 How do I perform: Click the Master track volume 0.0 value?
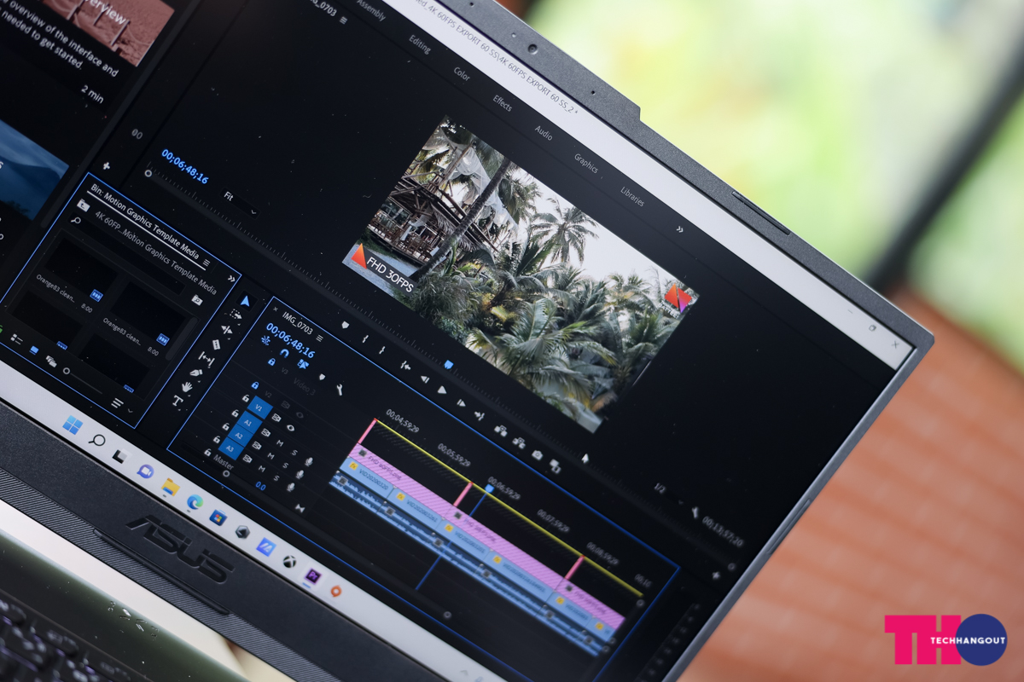click(x=260, y=486)
